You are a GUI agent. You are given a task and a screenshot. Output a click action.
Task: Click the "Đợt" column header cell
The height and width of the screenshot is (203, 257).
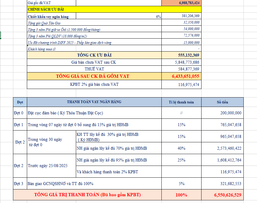click(x=20, y=102)
